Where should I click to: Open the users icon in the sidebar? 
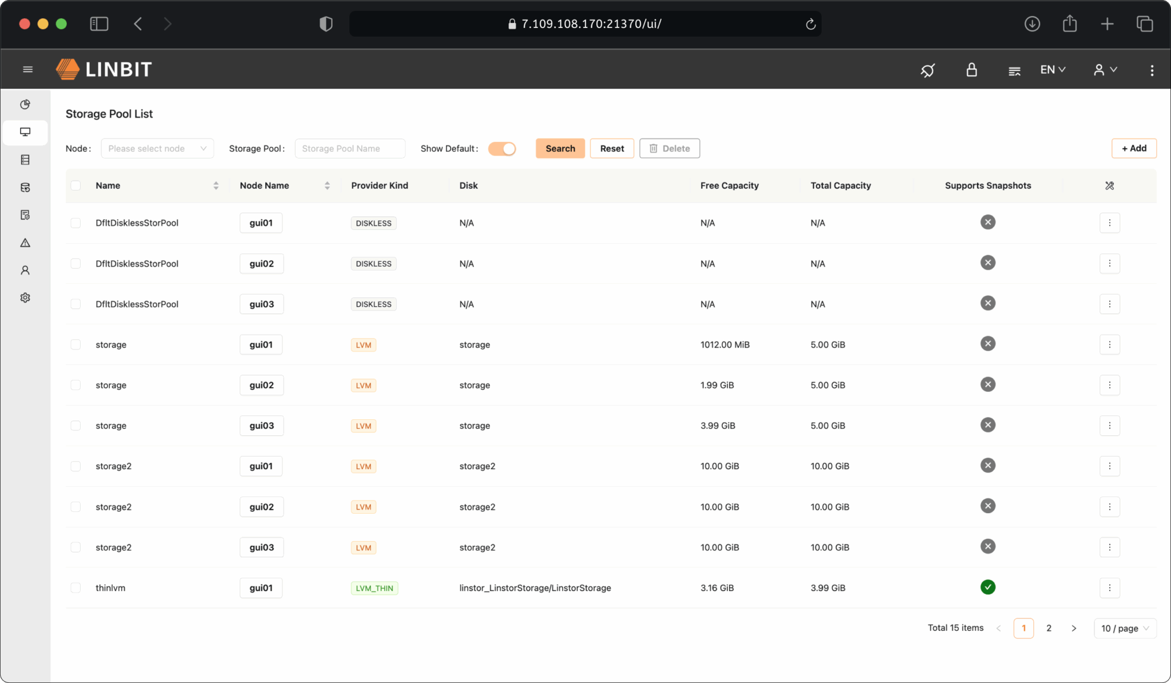coord(25,270)
